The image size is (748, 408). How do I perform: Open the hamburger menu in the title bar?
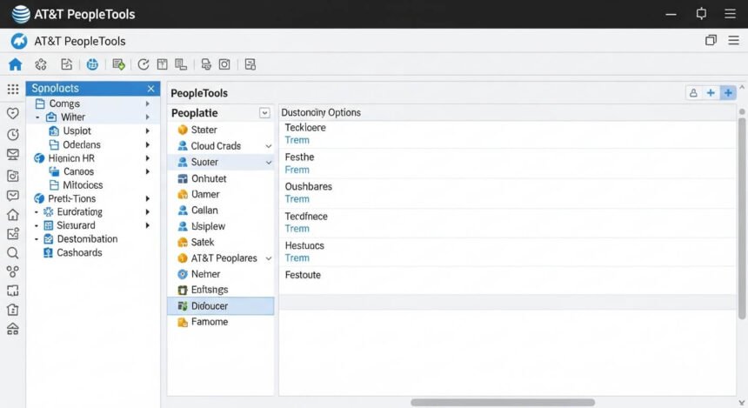(x=730, y=14)
